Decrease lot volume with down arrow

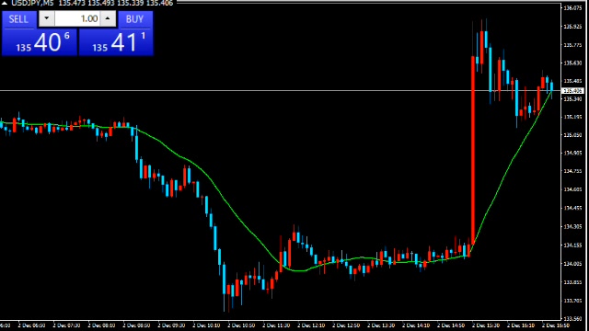point(47,18)
